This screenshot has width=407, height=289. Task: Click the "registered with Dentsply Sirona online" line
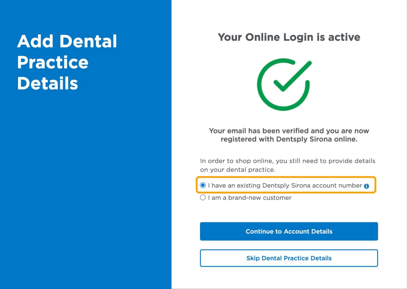tap(289, 139)
